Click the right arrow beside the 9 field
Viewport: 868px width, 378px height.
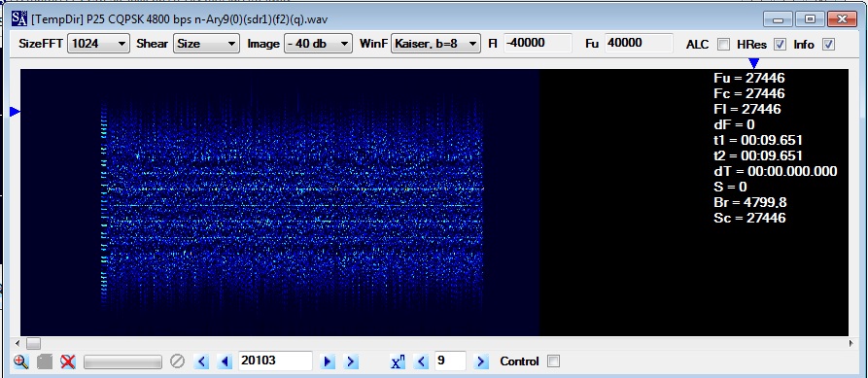(481, 361)
